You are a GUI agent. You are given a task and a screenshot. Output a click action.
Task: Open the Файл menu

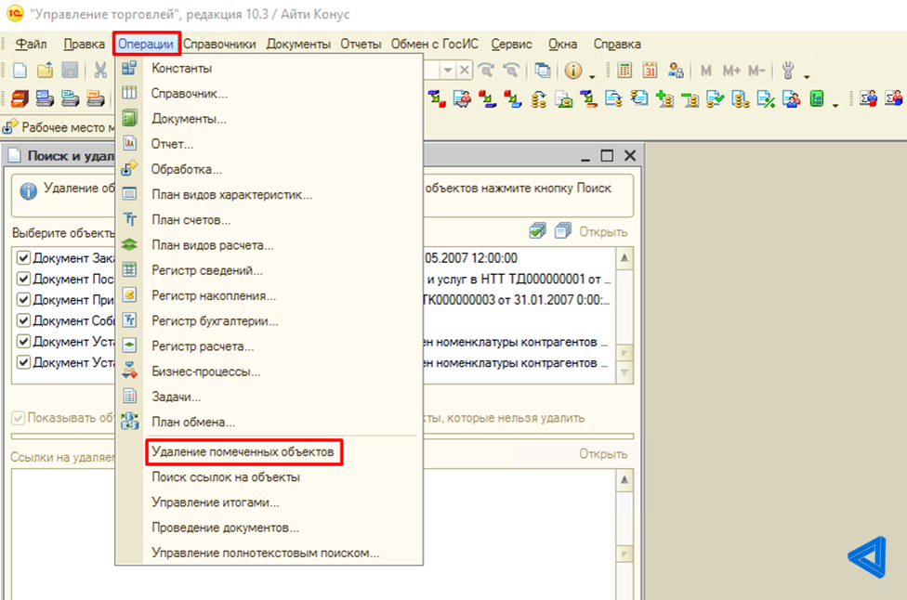[x=31, y=44]
